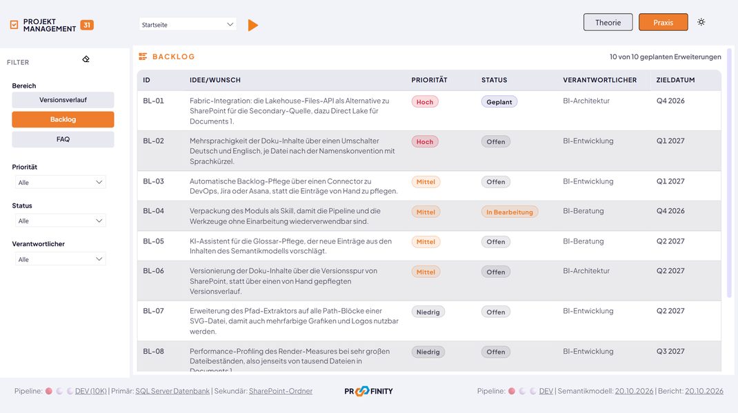The width and height of the screenshot is (738, 413).
Task: Click Q1 2027 target date of BL-03
Action: tap(670, 181)
